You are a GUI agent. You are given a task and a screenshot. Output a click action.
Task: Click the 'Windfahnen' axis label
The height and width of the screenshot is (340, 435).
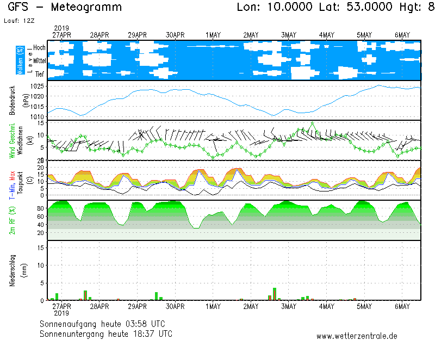coord(21,140)
